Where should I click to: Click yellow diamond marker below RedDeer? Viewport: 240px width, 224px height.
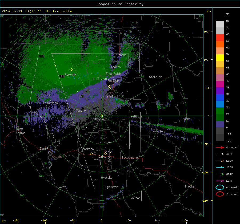point(110,87)
